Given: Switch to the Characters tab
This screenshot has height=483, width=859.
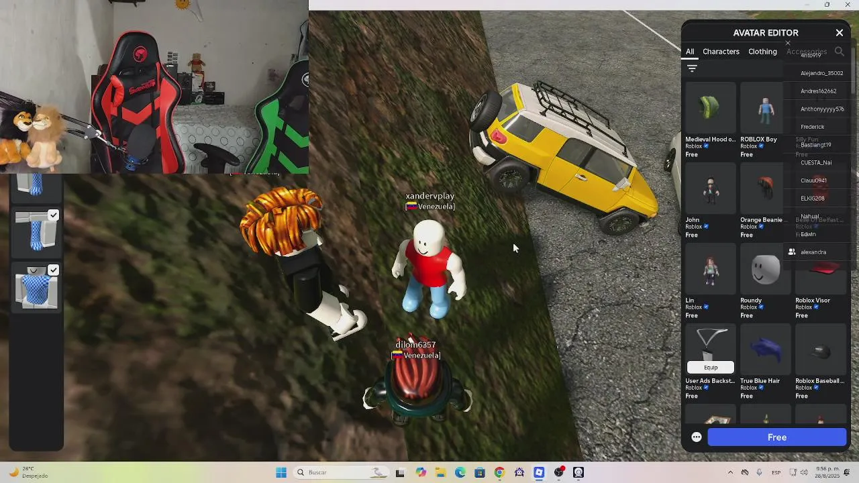Looking at the screenshot, I should tap(721, 52).
